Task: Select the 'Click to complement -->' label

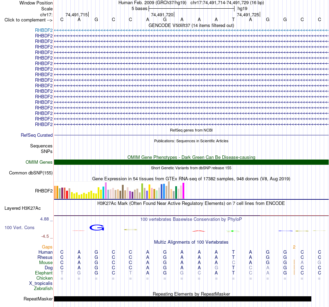Action: pos(28,20)
